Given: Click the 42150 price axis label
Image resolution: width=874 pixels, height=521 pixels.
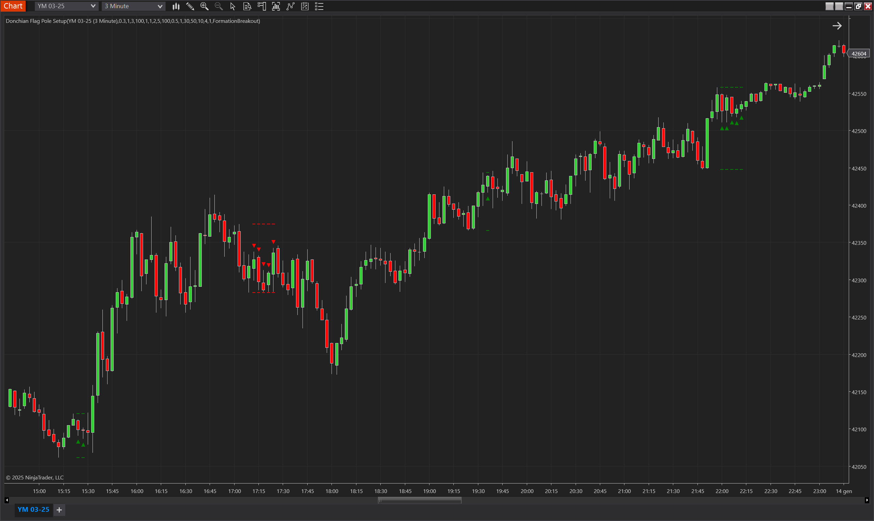Looking at the screenshot, I should pos(859,392).
